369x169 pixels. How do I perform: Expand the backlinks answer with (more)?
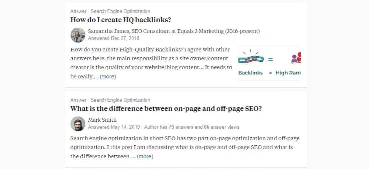[108, 77]
